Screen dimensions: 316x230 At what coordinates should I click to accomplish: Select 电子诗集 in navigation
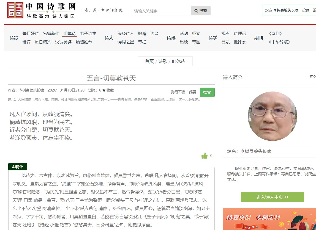[88, 34]
